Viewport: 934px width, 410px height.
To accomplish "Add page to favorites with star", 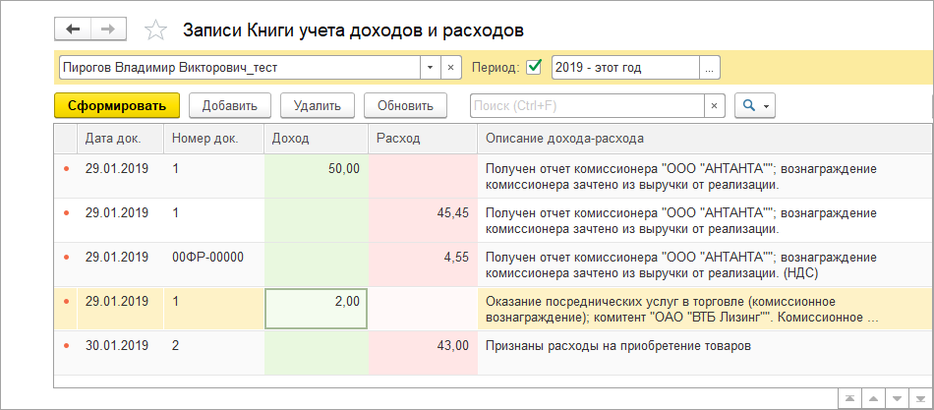I will pyautogui.click(x=155, y=30).
